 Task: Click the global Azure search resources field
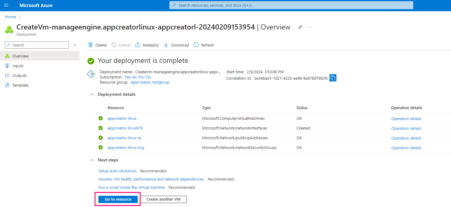[291, 5]
